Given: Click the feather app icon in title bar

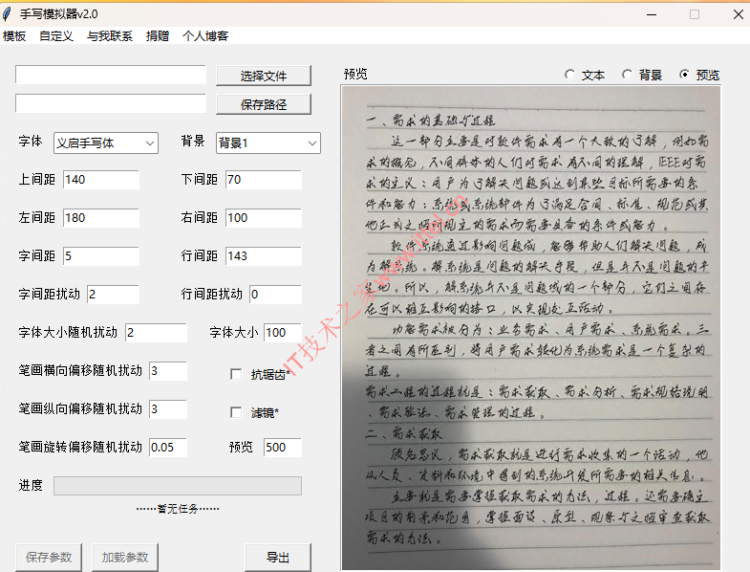Looking at the screenshot, I should (7, 14).
